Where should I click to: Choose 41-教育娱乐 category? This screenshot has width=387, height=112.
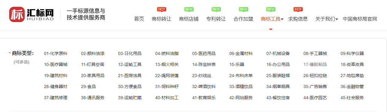pos(204,98)
